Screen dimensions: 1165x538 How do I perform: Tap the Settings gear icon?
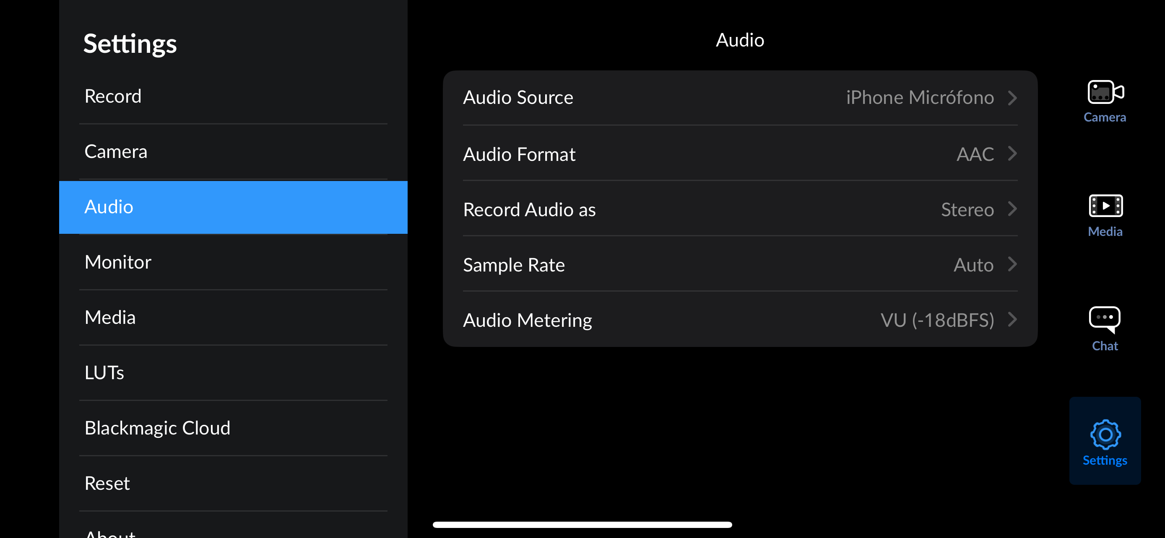tap(1104, 435)
